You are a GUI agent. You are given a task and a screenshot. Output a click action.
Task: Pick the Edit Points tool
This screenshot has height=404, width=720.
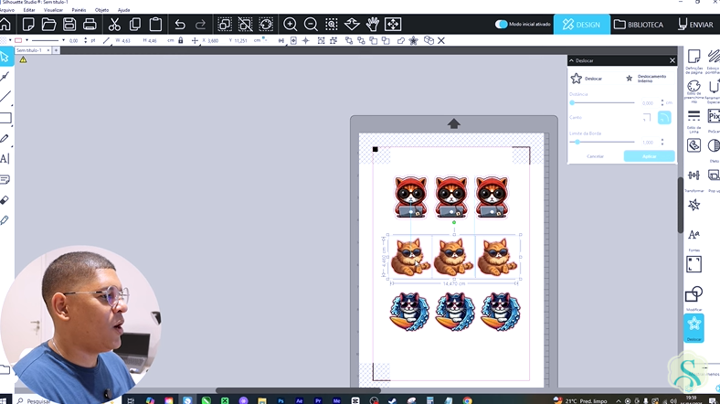tap(5, 76)
